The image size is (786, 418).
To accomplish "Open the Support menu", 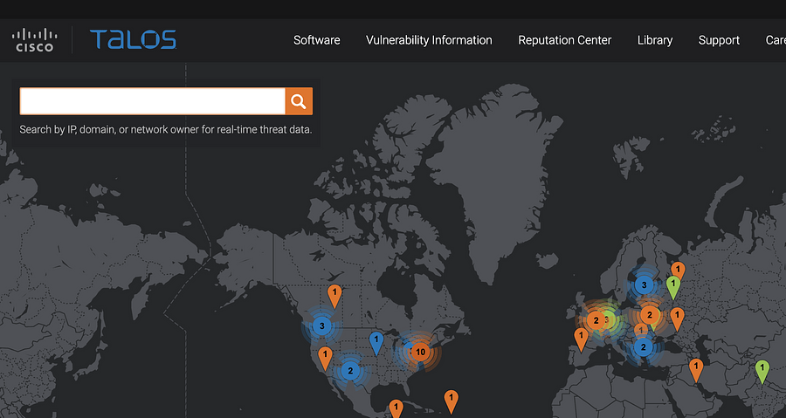I will click(x=719, y=40).
